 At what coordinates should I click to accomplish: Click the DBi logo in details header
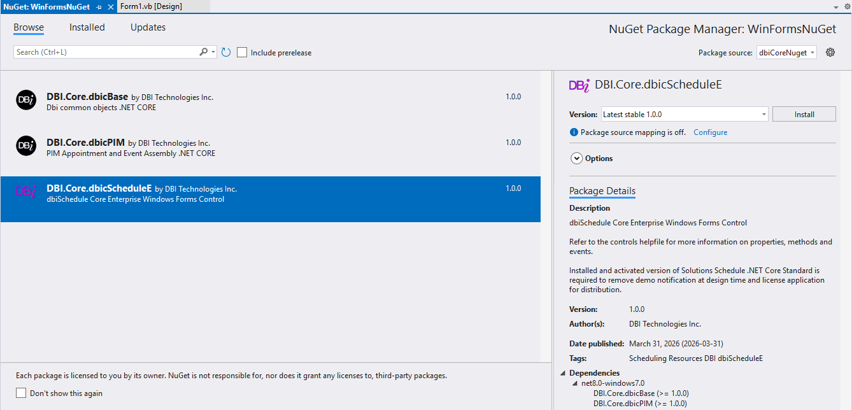pyautogui.click(x=579, y=85)
